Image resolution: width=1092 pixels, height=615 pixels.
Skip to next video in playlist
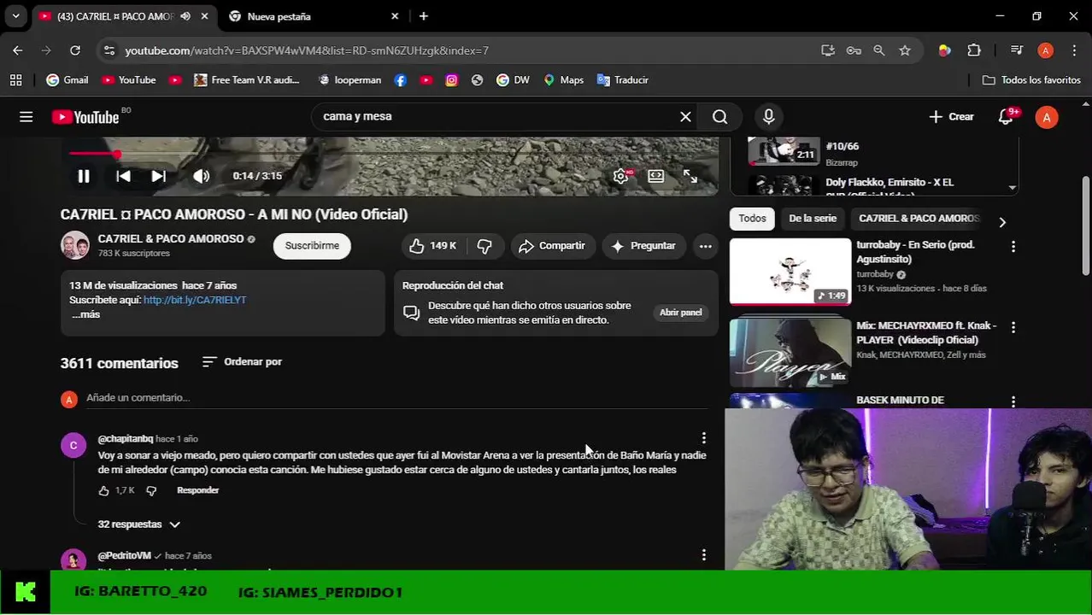pos(158,176)
